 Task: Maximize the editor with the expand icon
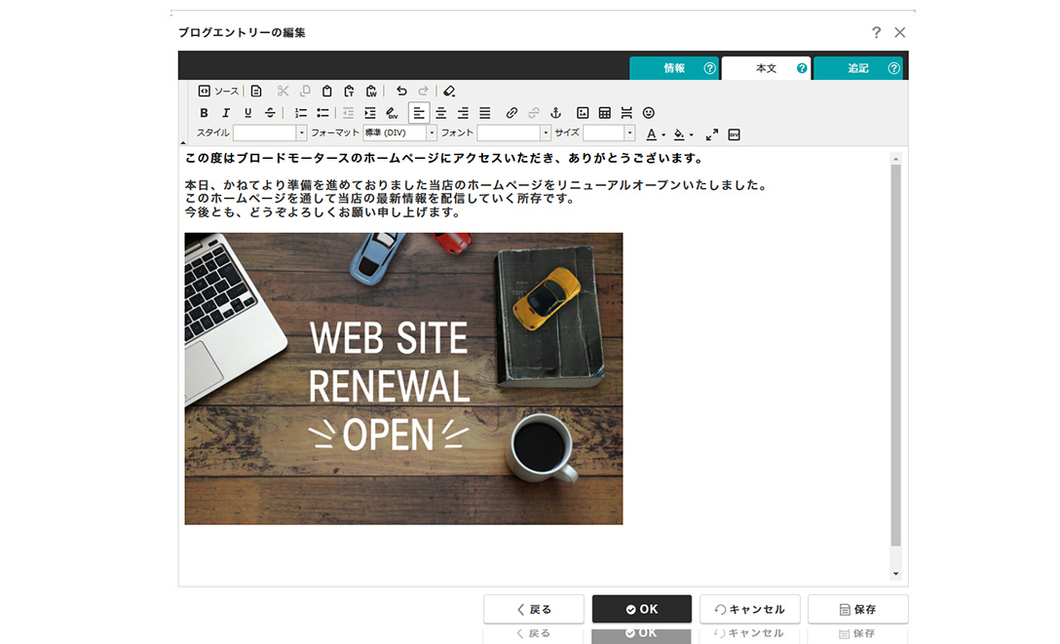[x=712, y=134]
